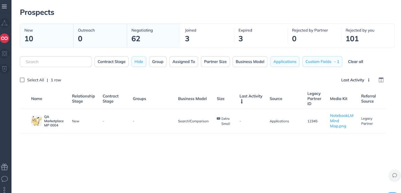Open the atom icon in the sidebar
This screenshot has width=401, height=193.
click(5, 54)
